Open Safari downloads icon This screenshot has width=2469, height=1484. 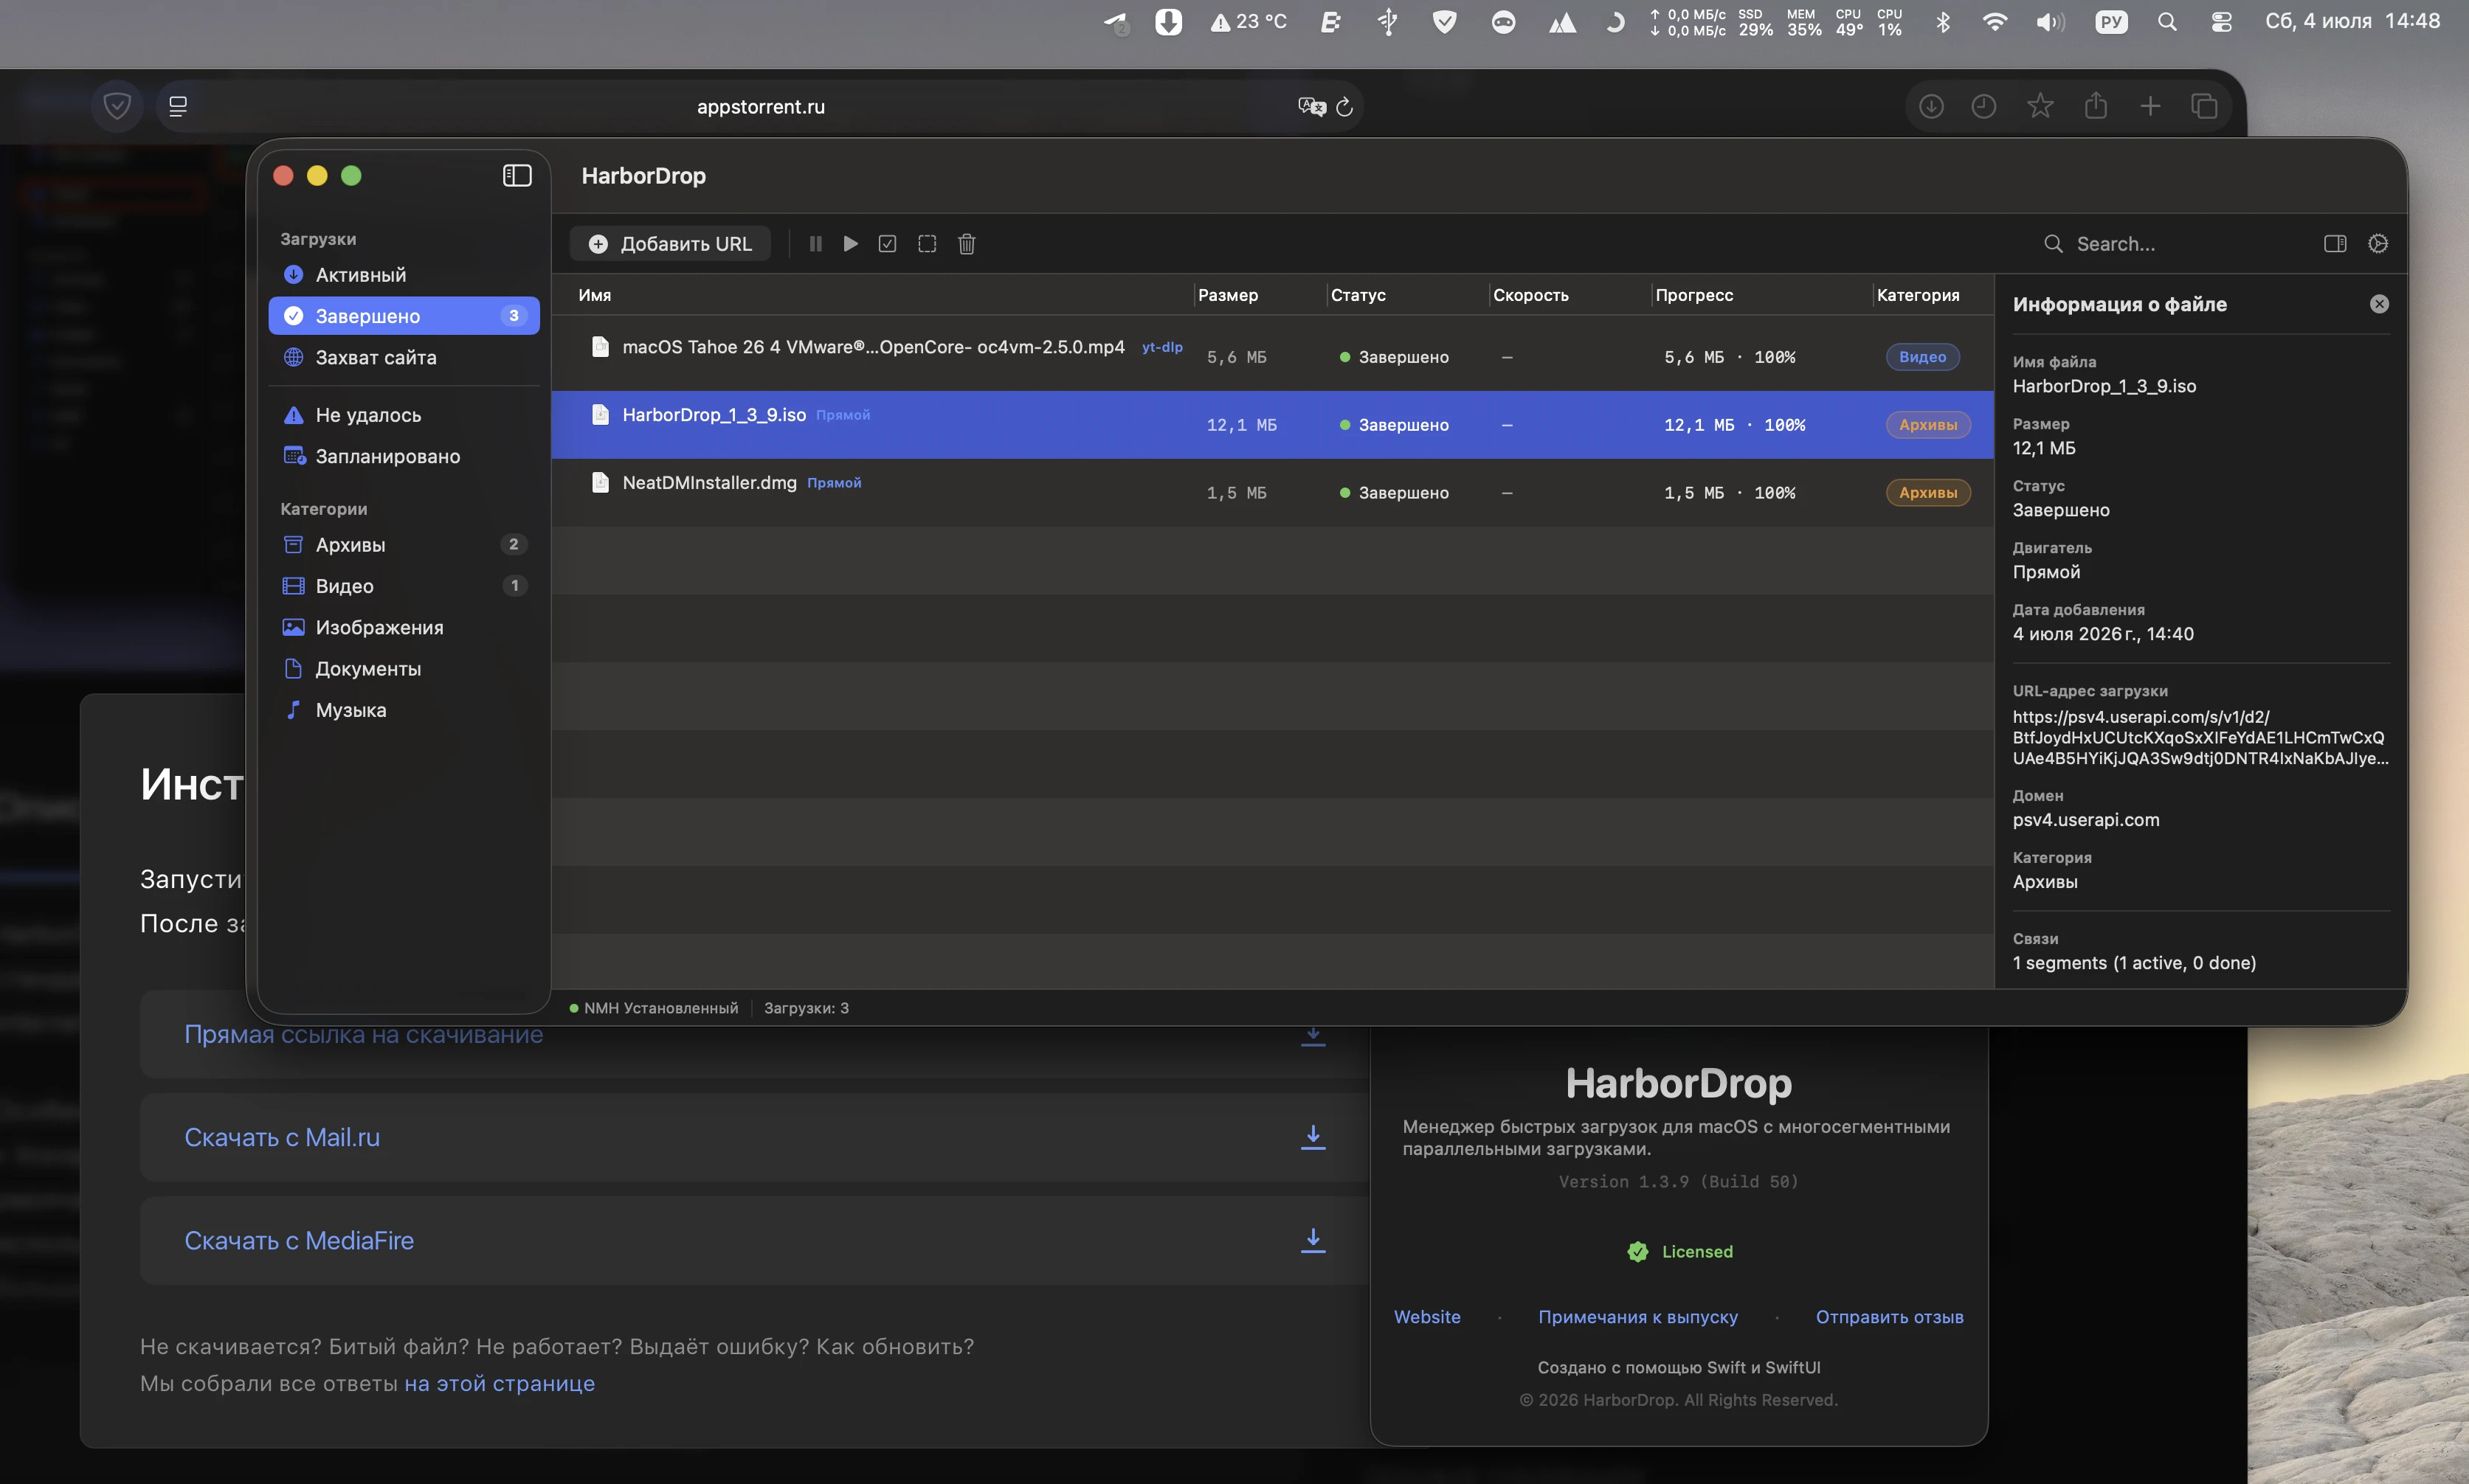click(x=1931, y=106)
